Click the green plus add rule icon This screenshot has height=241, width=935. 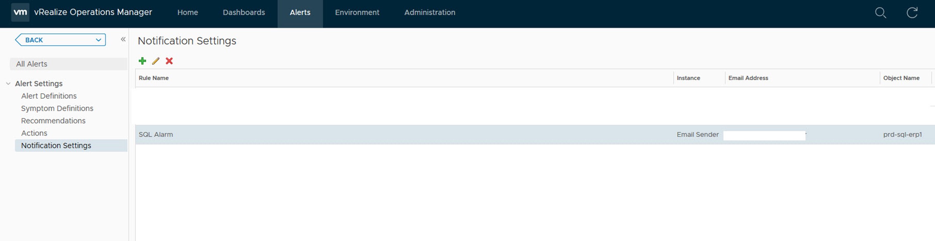142,61
